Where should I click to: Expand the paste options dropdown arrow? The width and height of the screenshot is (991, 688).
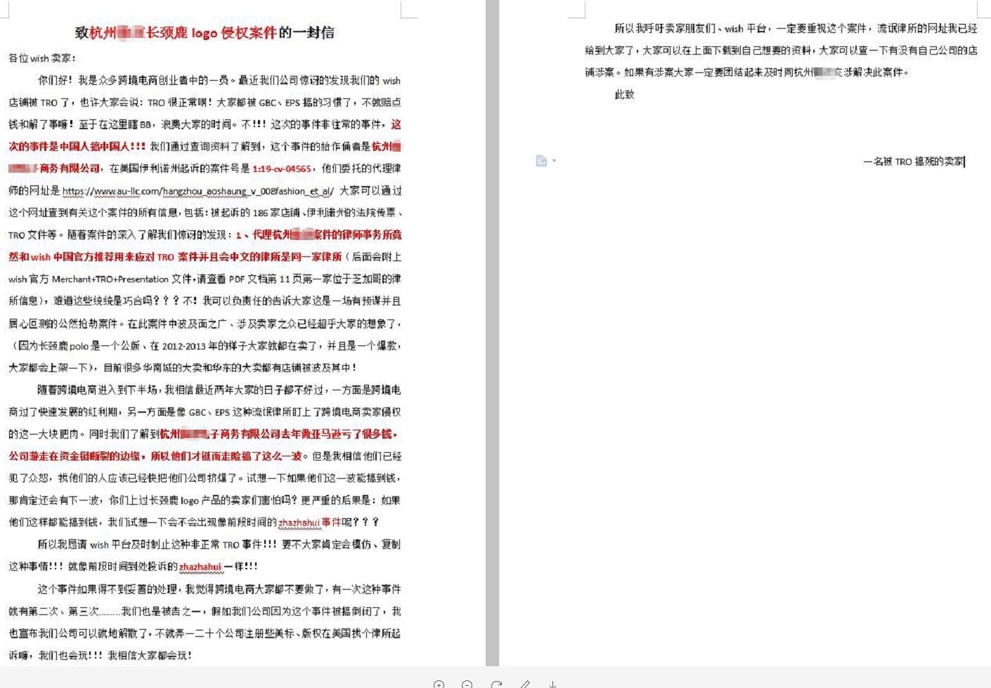(x=554, y=161)
